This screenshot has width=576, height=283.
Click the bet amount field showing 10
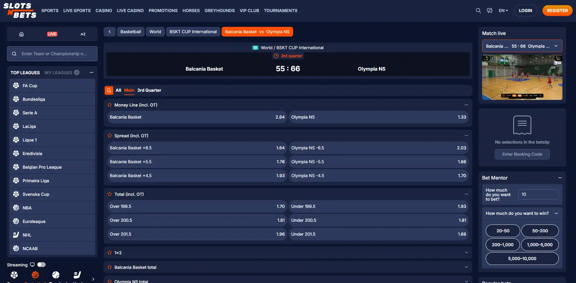538,194
